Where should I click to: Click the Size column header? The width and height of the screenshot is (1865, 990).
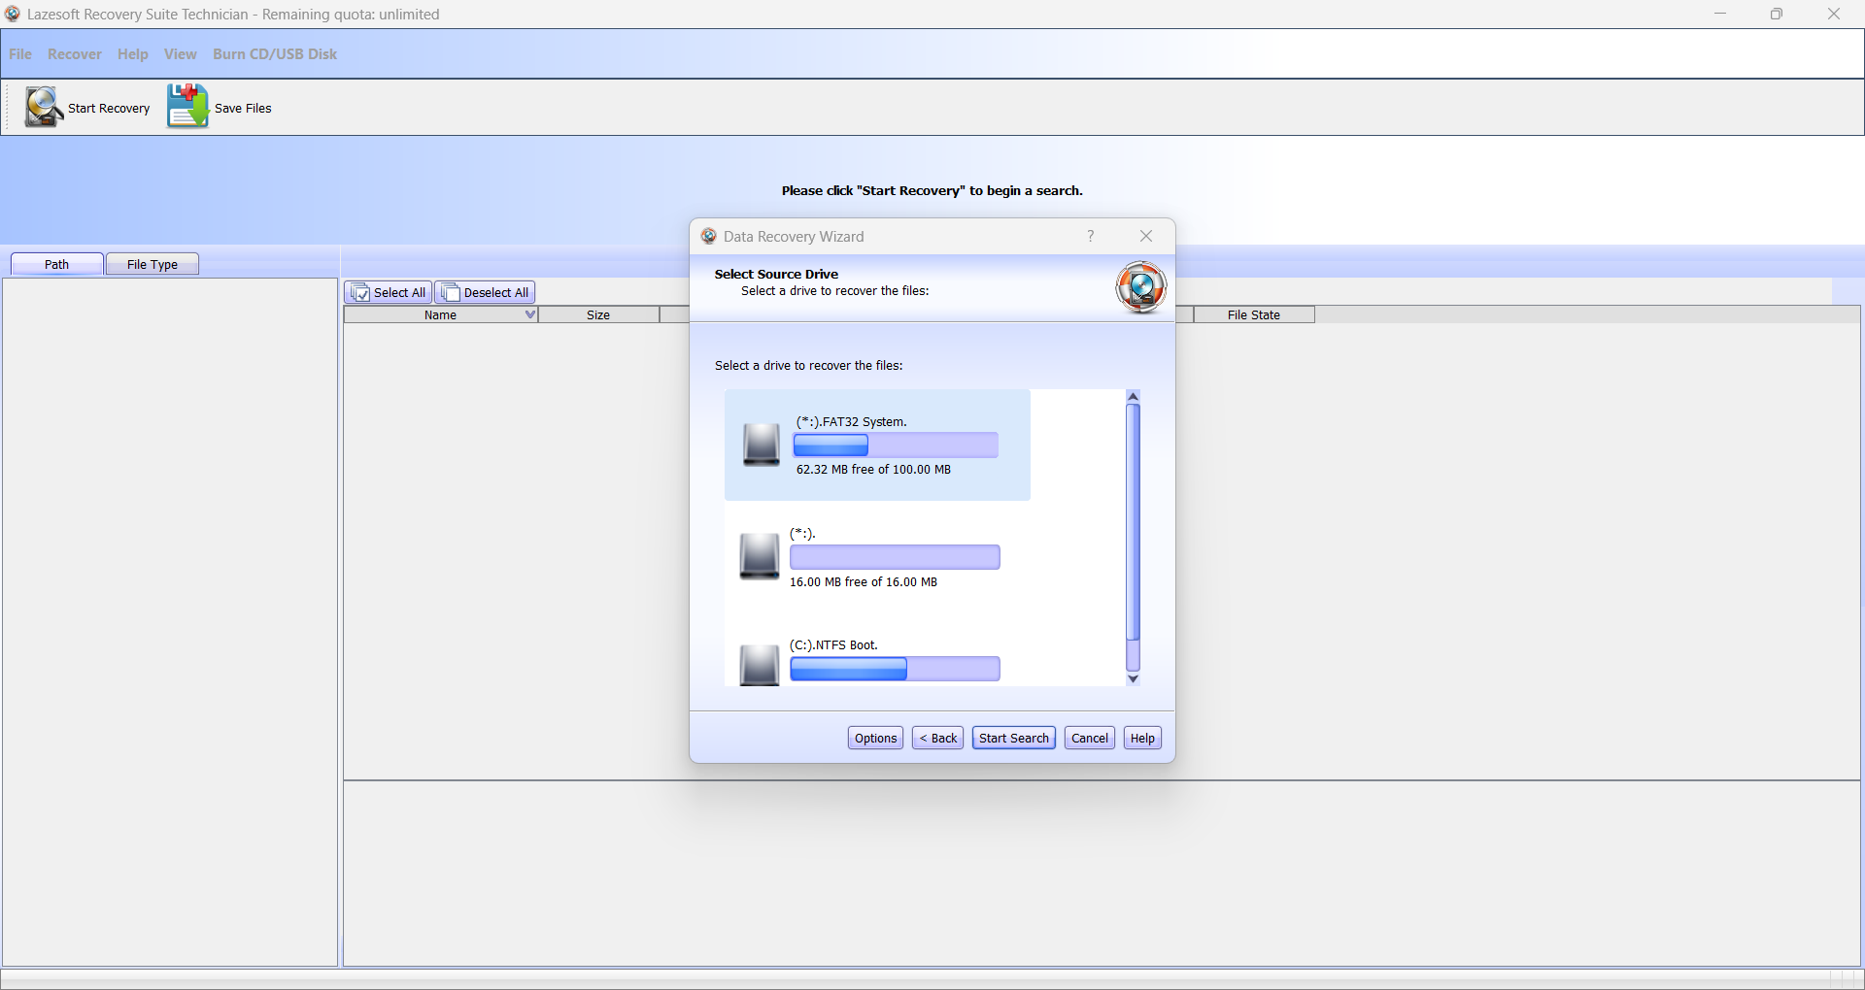(598, 314)
